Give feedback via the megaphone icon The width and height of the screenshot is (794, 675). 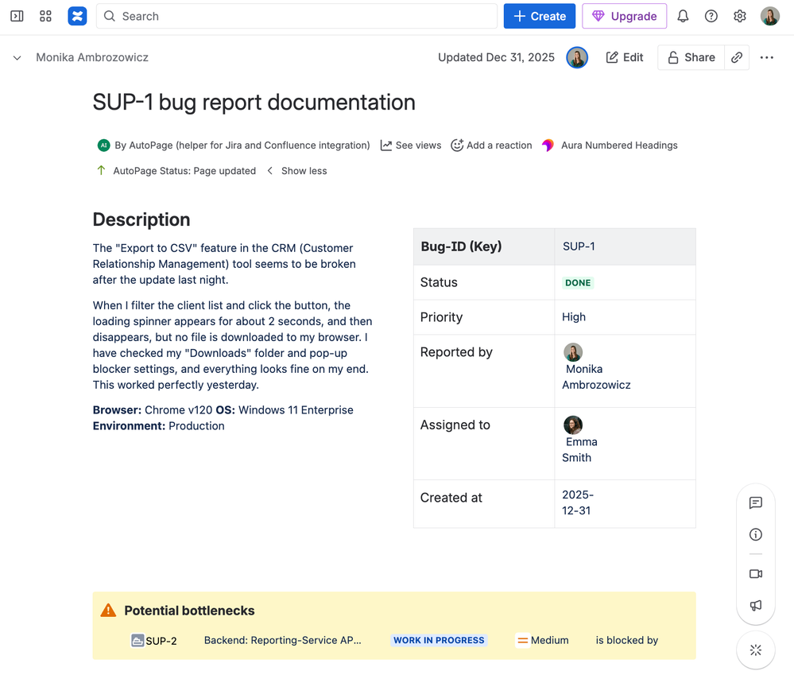click(755, 606)
